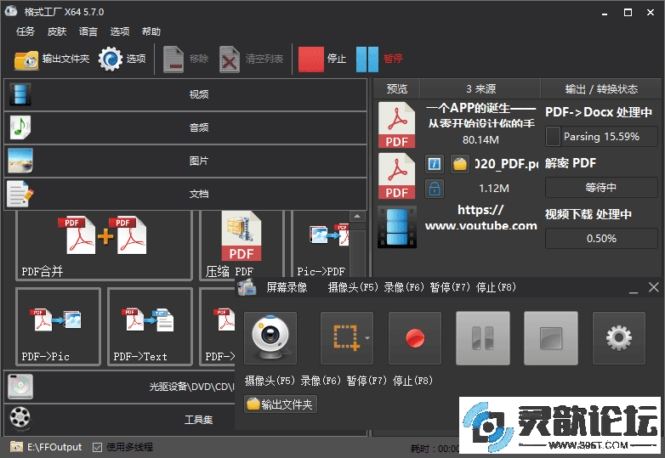Start recording with red record button
The width and height of the screenshot is (665, 458).
415,338
